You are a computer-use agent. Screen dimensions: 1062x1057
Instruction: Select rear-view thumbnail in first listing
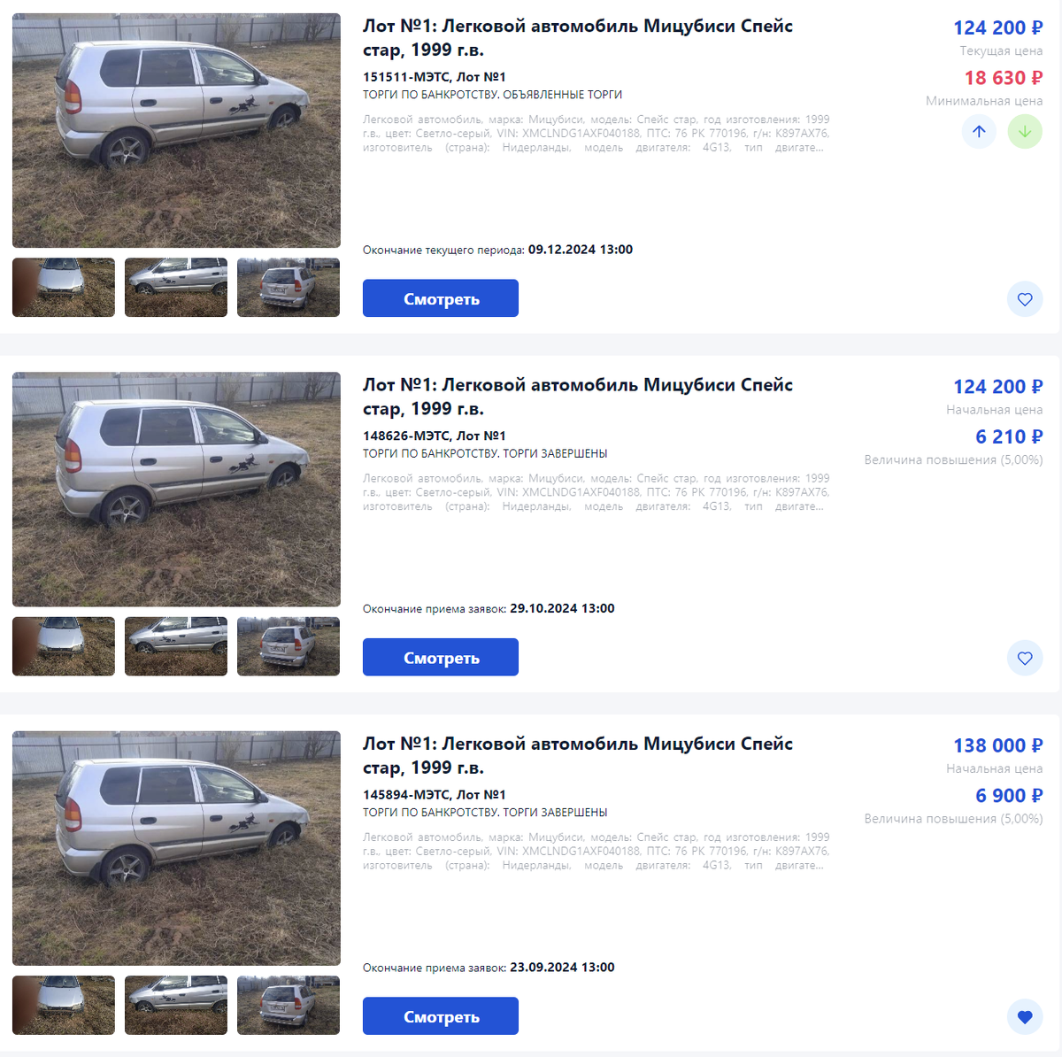pos(289,288)
